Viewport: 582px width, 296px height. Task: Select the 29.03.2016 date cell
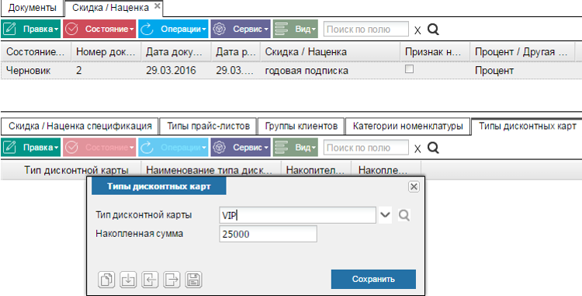pyautogui.click(x=176, y=70)
